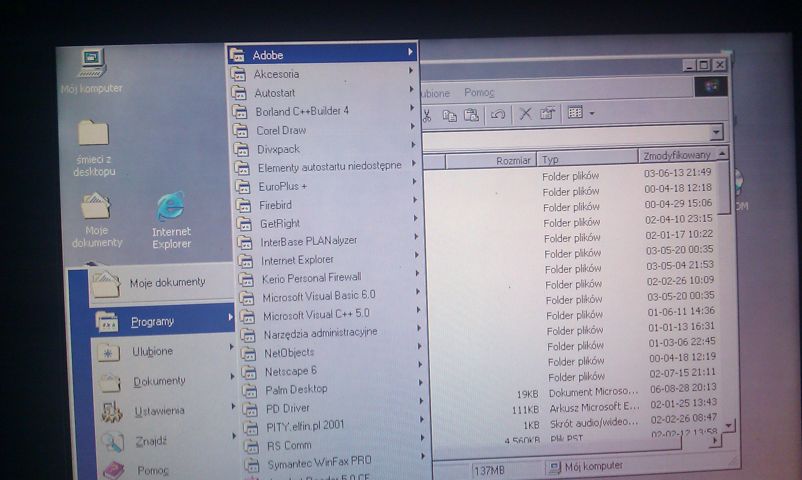Open the Internet Explorer desktop icon
This screenshot has height=480, width=802.
click(171, 207)
